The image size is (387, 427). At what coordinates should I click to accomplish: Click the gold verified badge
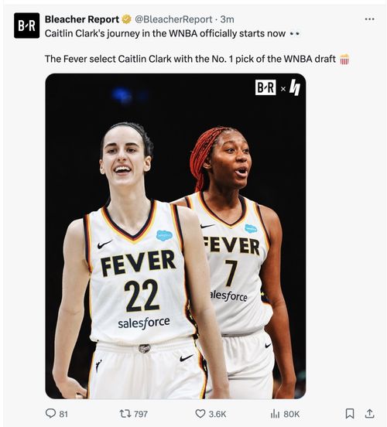(x=126, y=19)
